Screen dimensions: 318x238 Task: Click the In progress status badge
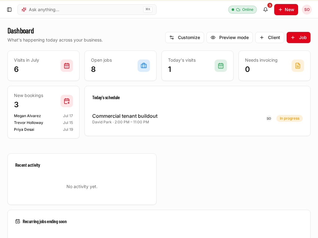289,118
